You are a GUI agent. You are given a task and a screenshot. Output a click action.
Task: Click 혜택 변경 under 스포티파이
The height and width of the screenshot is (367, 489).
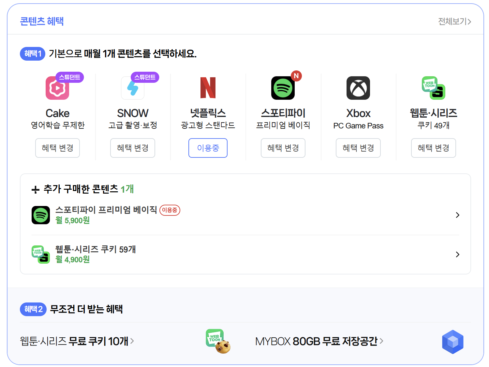tap(283, 148)
